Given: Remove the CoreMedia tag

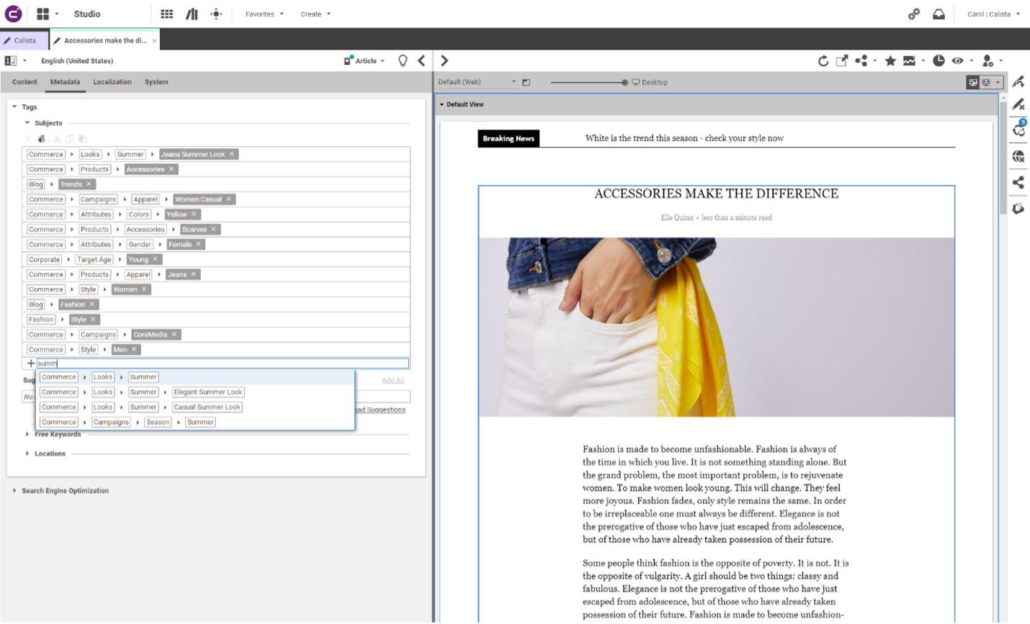Looking at the screenshot, I should coord(174,334).
